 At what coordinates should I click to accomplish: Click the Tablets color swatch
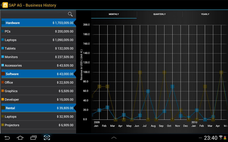coord(3,48)
